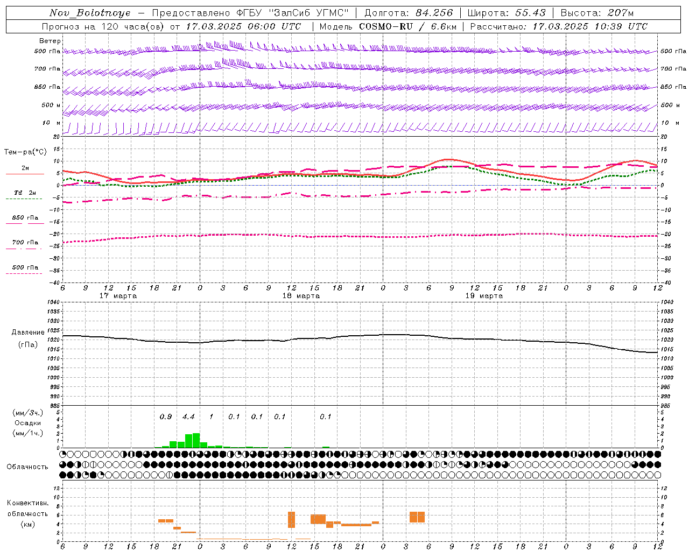Click the 17 марта date label
The width and height of the screenshot is (689, 551).
tap(118, 296)
